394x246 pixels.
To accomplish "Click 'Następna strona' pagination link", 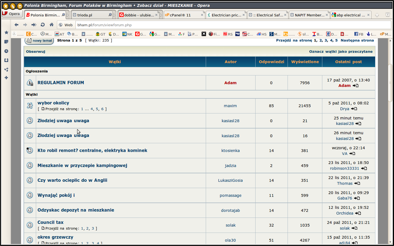I will pos(357,40).
